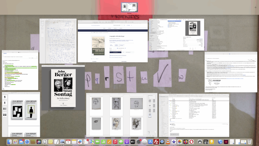Select the Subjects item in Bloomsbury navigation

pyautogui.click(x=115, y=28)
